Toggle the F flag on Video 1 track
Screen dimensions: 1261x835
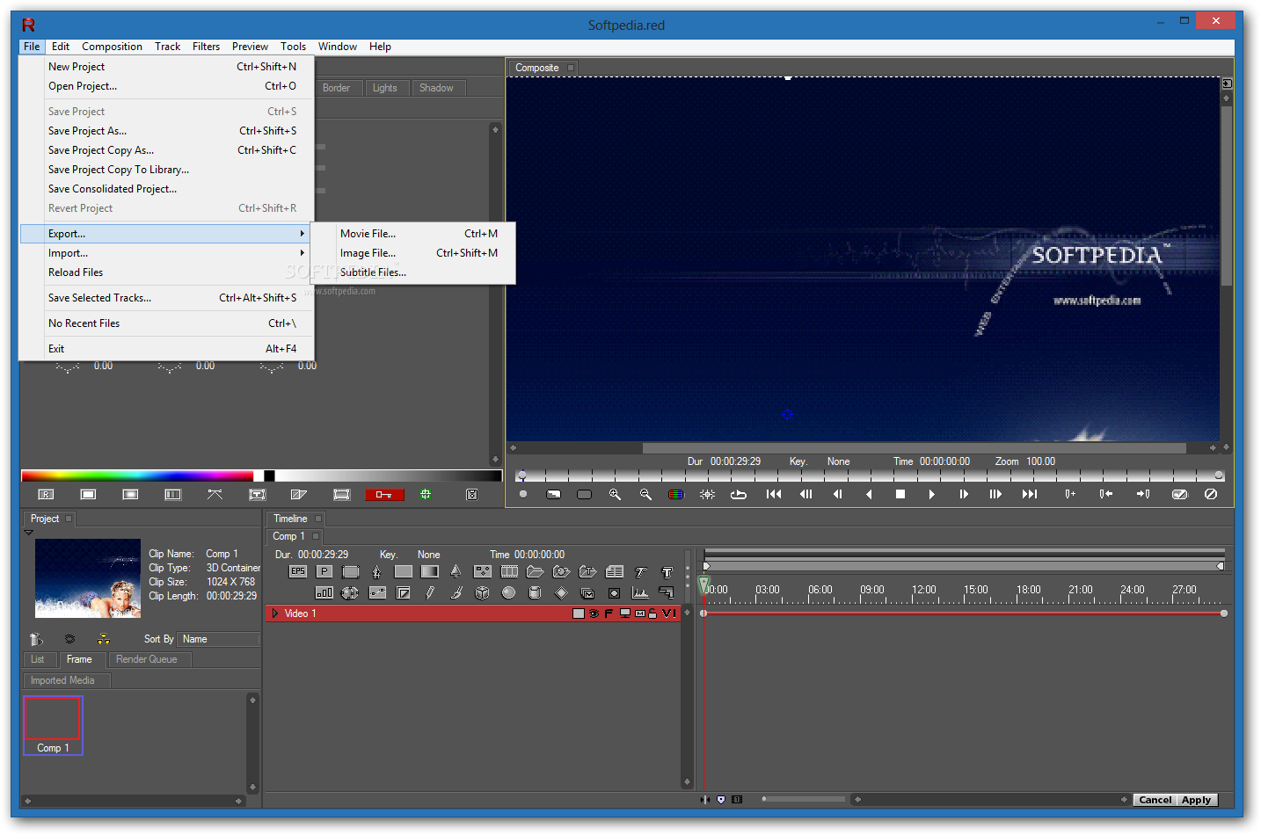[x=609, y=614]
